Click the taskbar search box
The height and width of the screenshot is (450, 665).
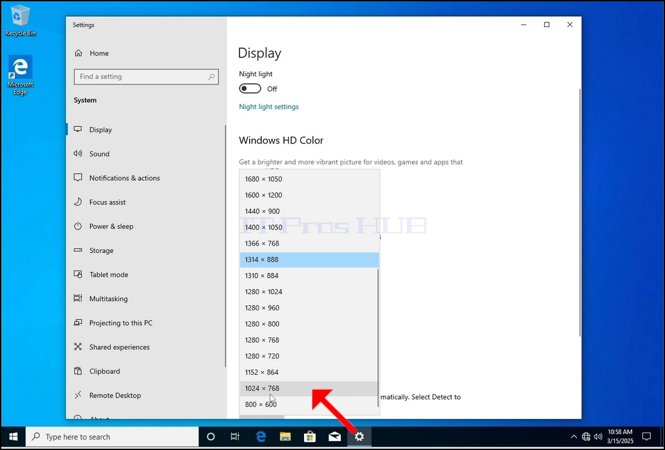click(x=113, y=436)
